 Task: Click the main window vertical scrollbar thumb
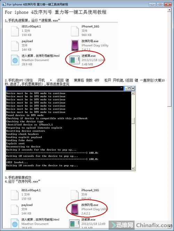[x=169, y=59]
